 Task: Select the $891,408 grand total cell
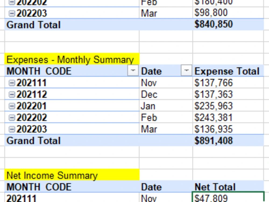pos(228,141)
